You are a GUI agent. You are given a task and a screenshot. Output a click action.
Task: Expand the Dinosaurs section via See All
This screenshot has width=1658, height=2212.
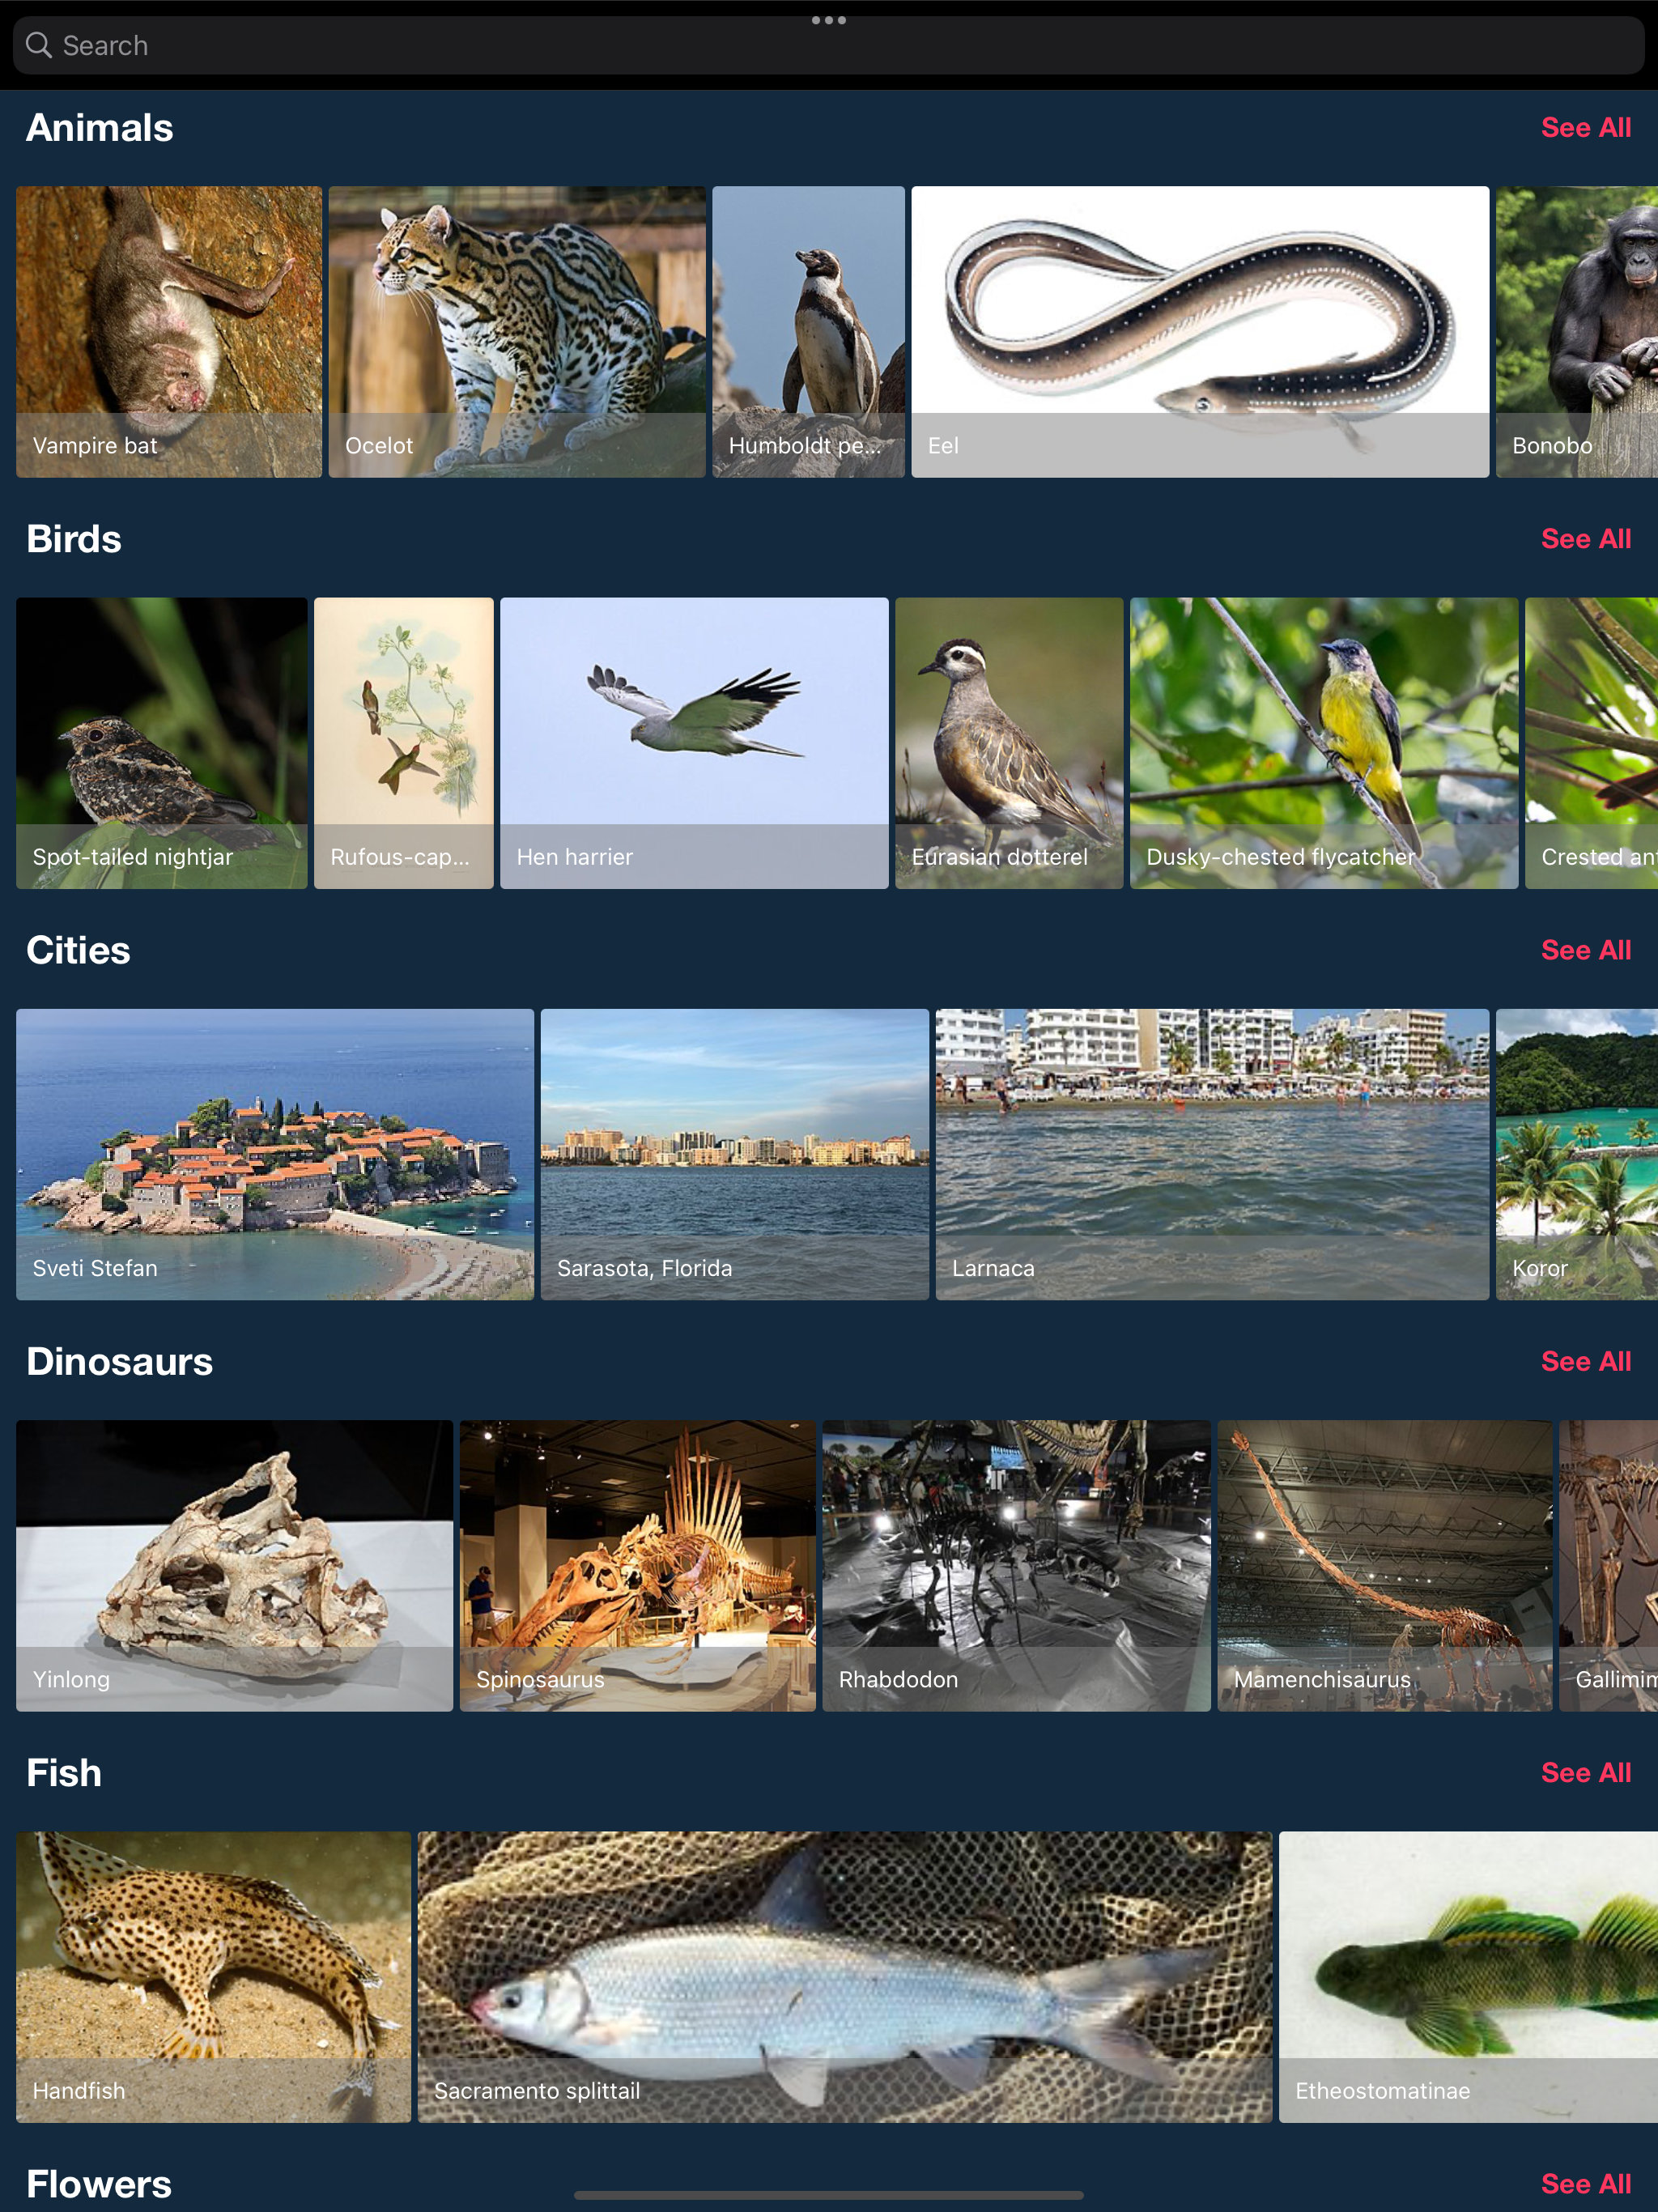pos(1585,1361)
